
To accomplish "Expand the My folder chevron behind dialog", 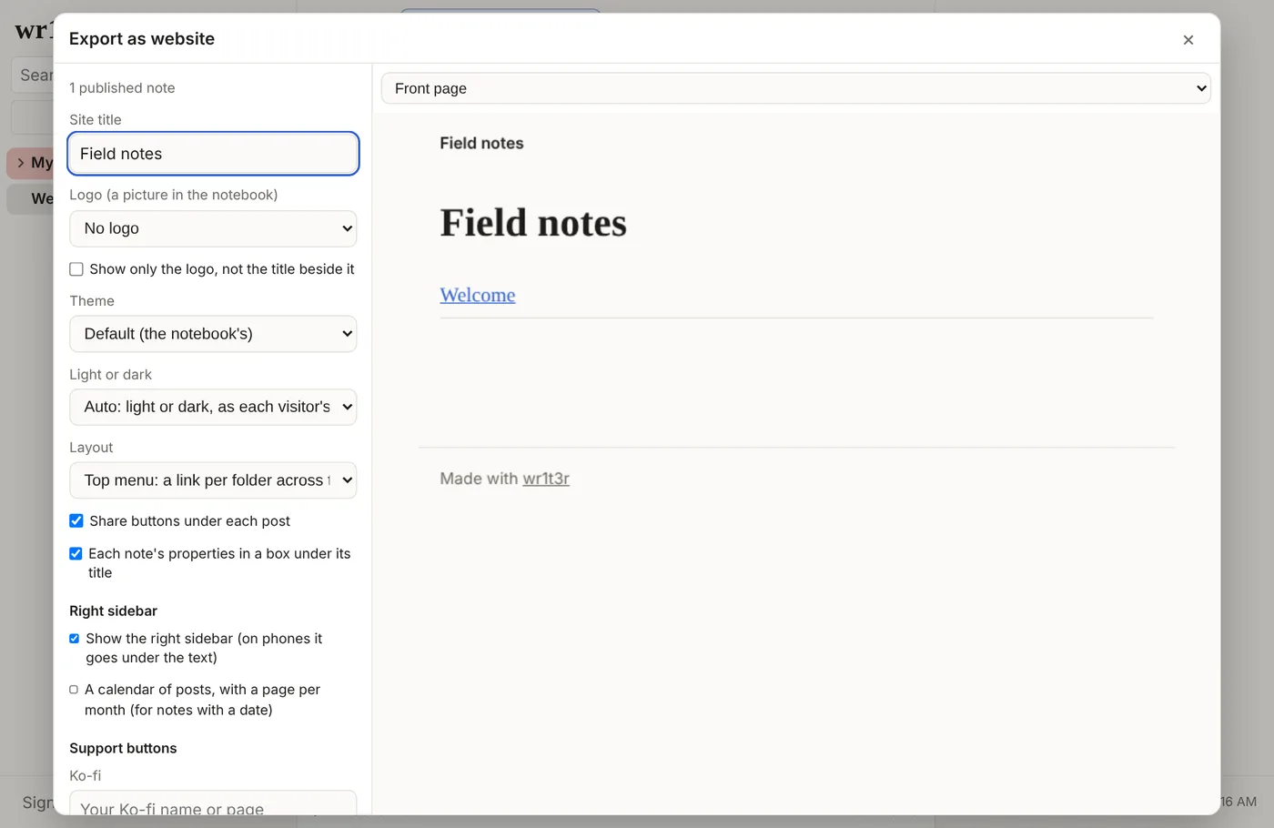I will coord(20,163).
